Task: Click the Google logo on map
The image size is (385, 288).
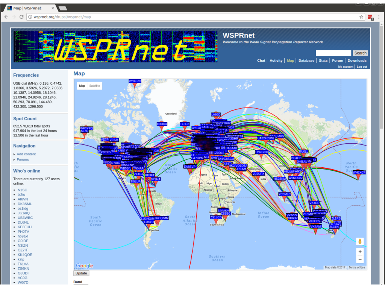Action: point(85,266)
